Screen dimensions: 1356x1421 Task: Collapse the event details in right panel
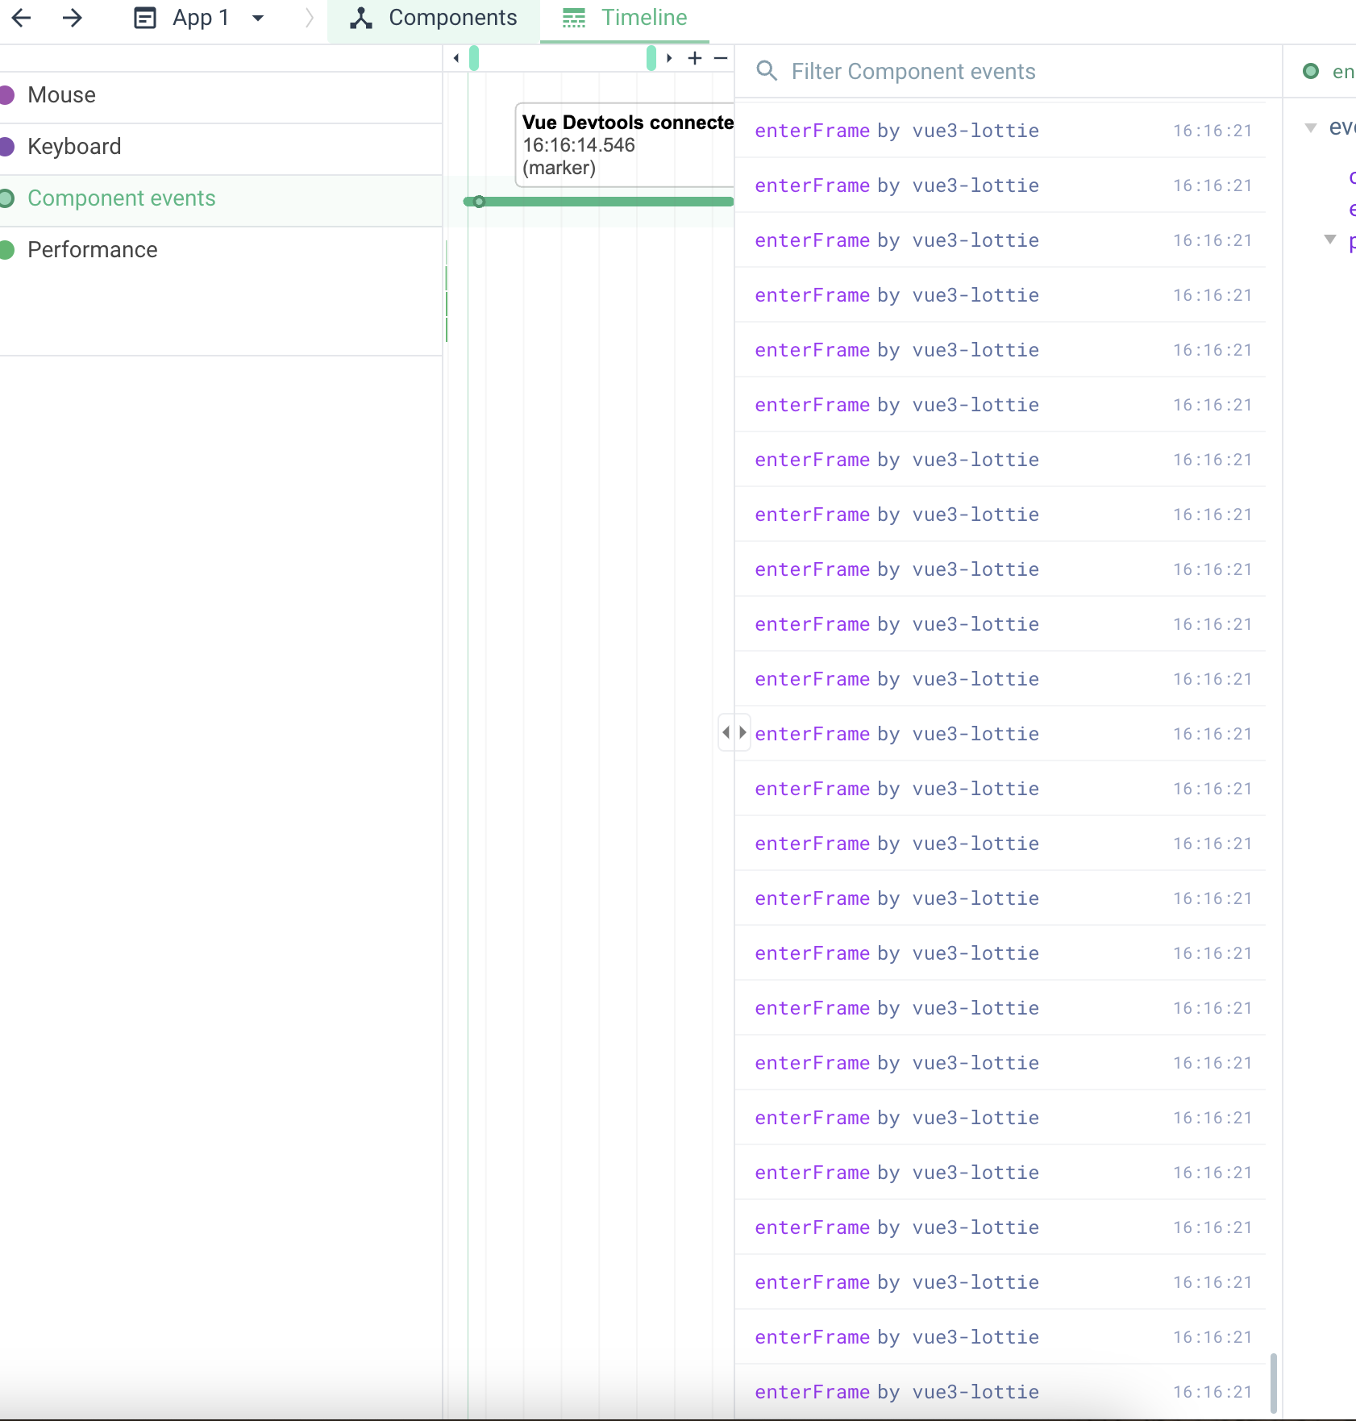pos(1309,127)
